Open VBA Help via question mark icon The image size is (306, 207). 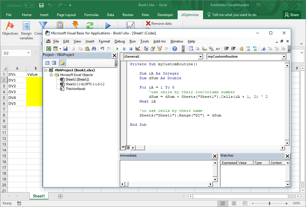(175, 49)
